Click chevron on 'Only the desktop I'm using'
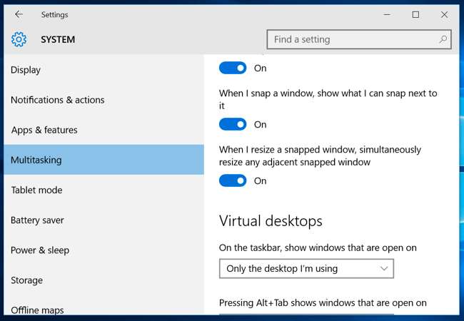The width and height of the screenshot is (464, 321). [x=384, y=269]
